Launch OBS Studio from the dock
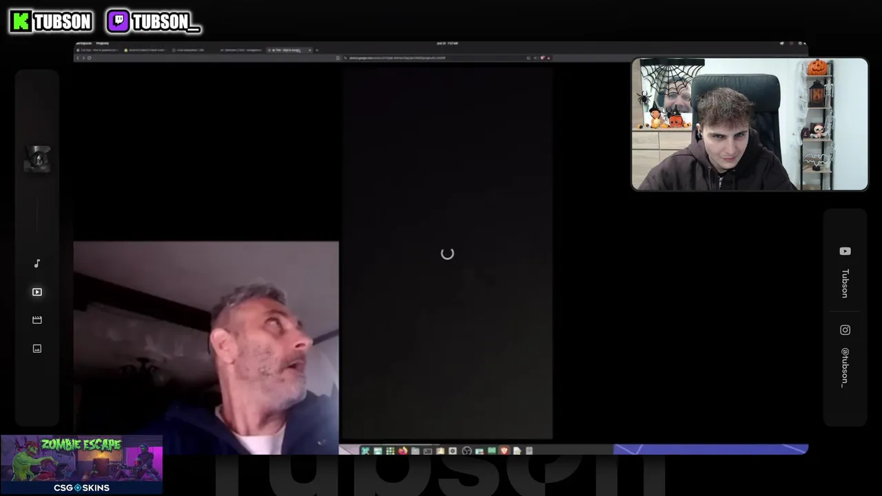This screenshot has height=496, width=882. [466, 451]
